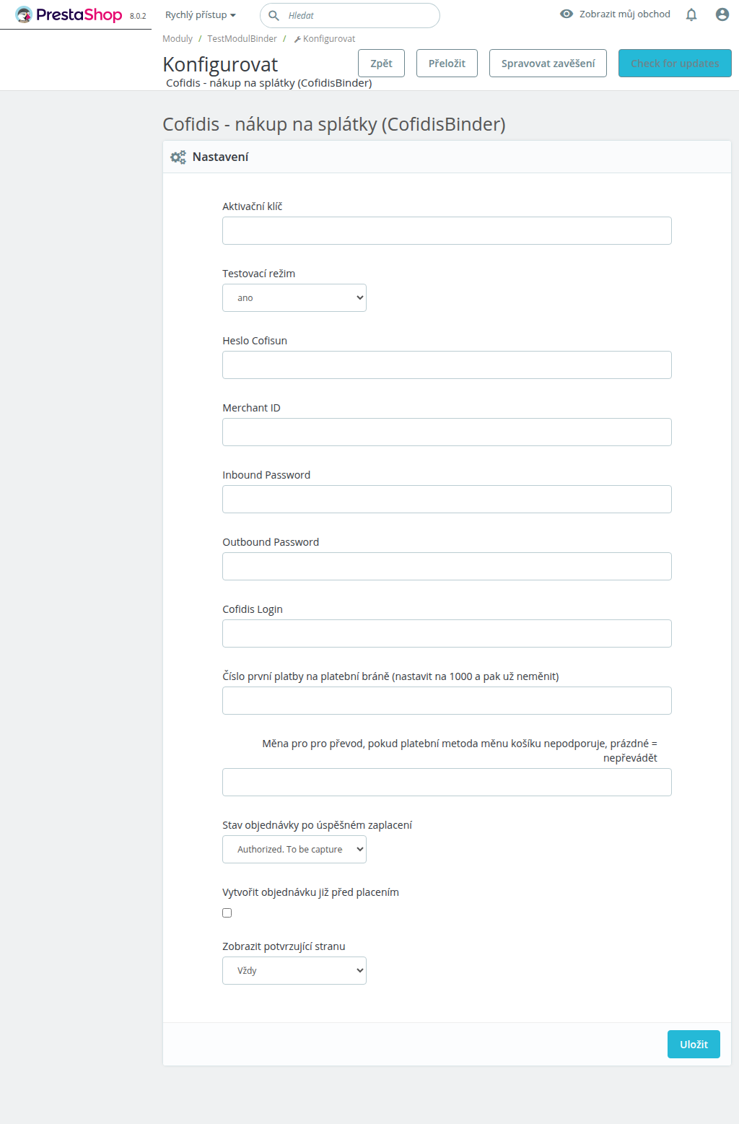The height and width of the screenshot is (1124, 739).
Task: Click the eye icon to view shop
Action: [x=567, y=14]
